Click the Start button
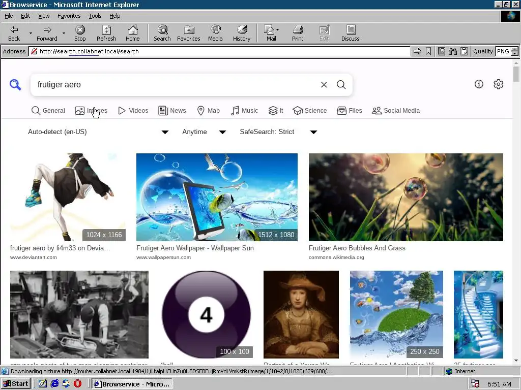 coord(16,384)
